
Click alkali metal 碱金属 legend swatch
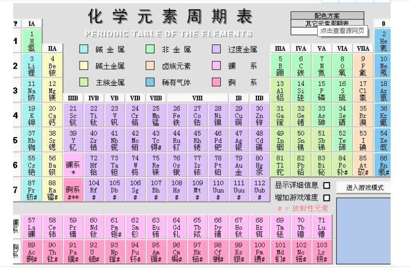pyautogui.click(x=84, y=49)
